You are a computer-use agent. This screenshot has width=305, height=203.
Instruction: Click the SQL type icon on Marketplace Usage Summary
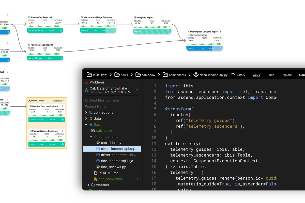pos(82,17)
